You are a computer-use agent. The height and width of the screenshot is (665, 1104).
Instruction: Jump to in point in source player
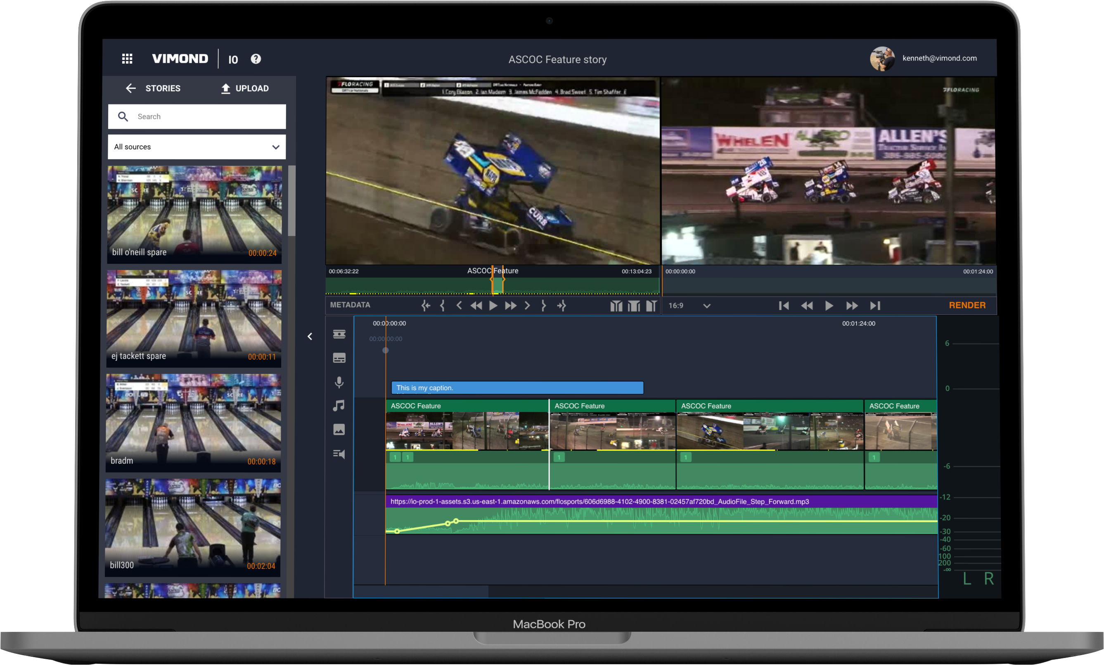[426, 305]
